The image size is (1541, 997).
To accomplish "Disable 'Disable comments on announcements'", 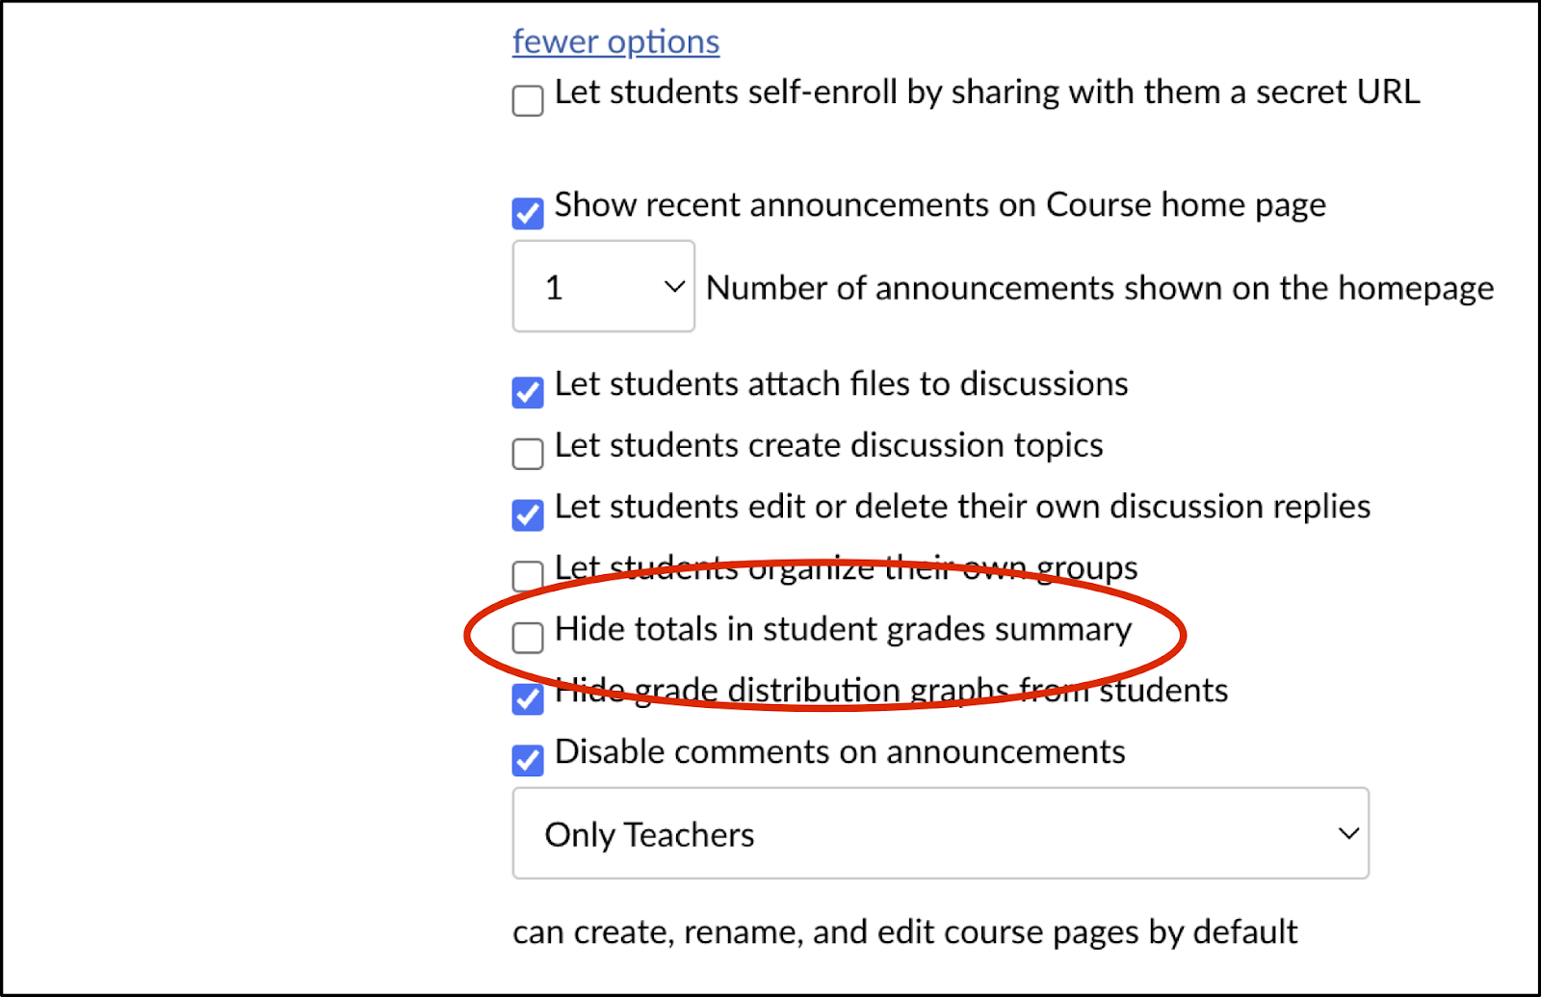I will coord(527,761).
